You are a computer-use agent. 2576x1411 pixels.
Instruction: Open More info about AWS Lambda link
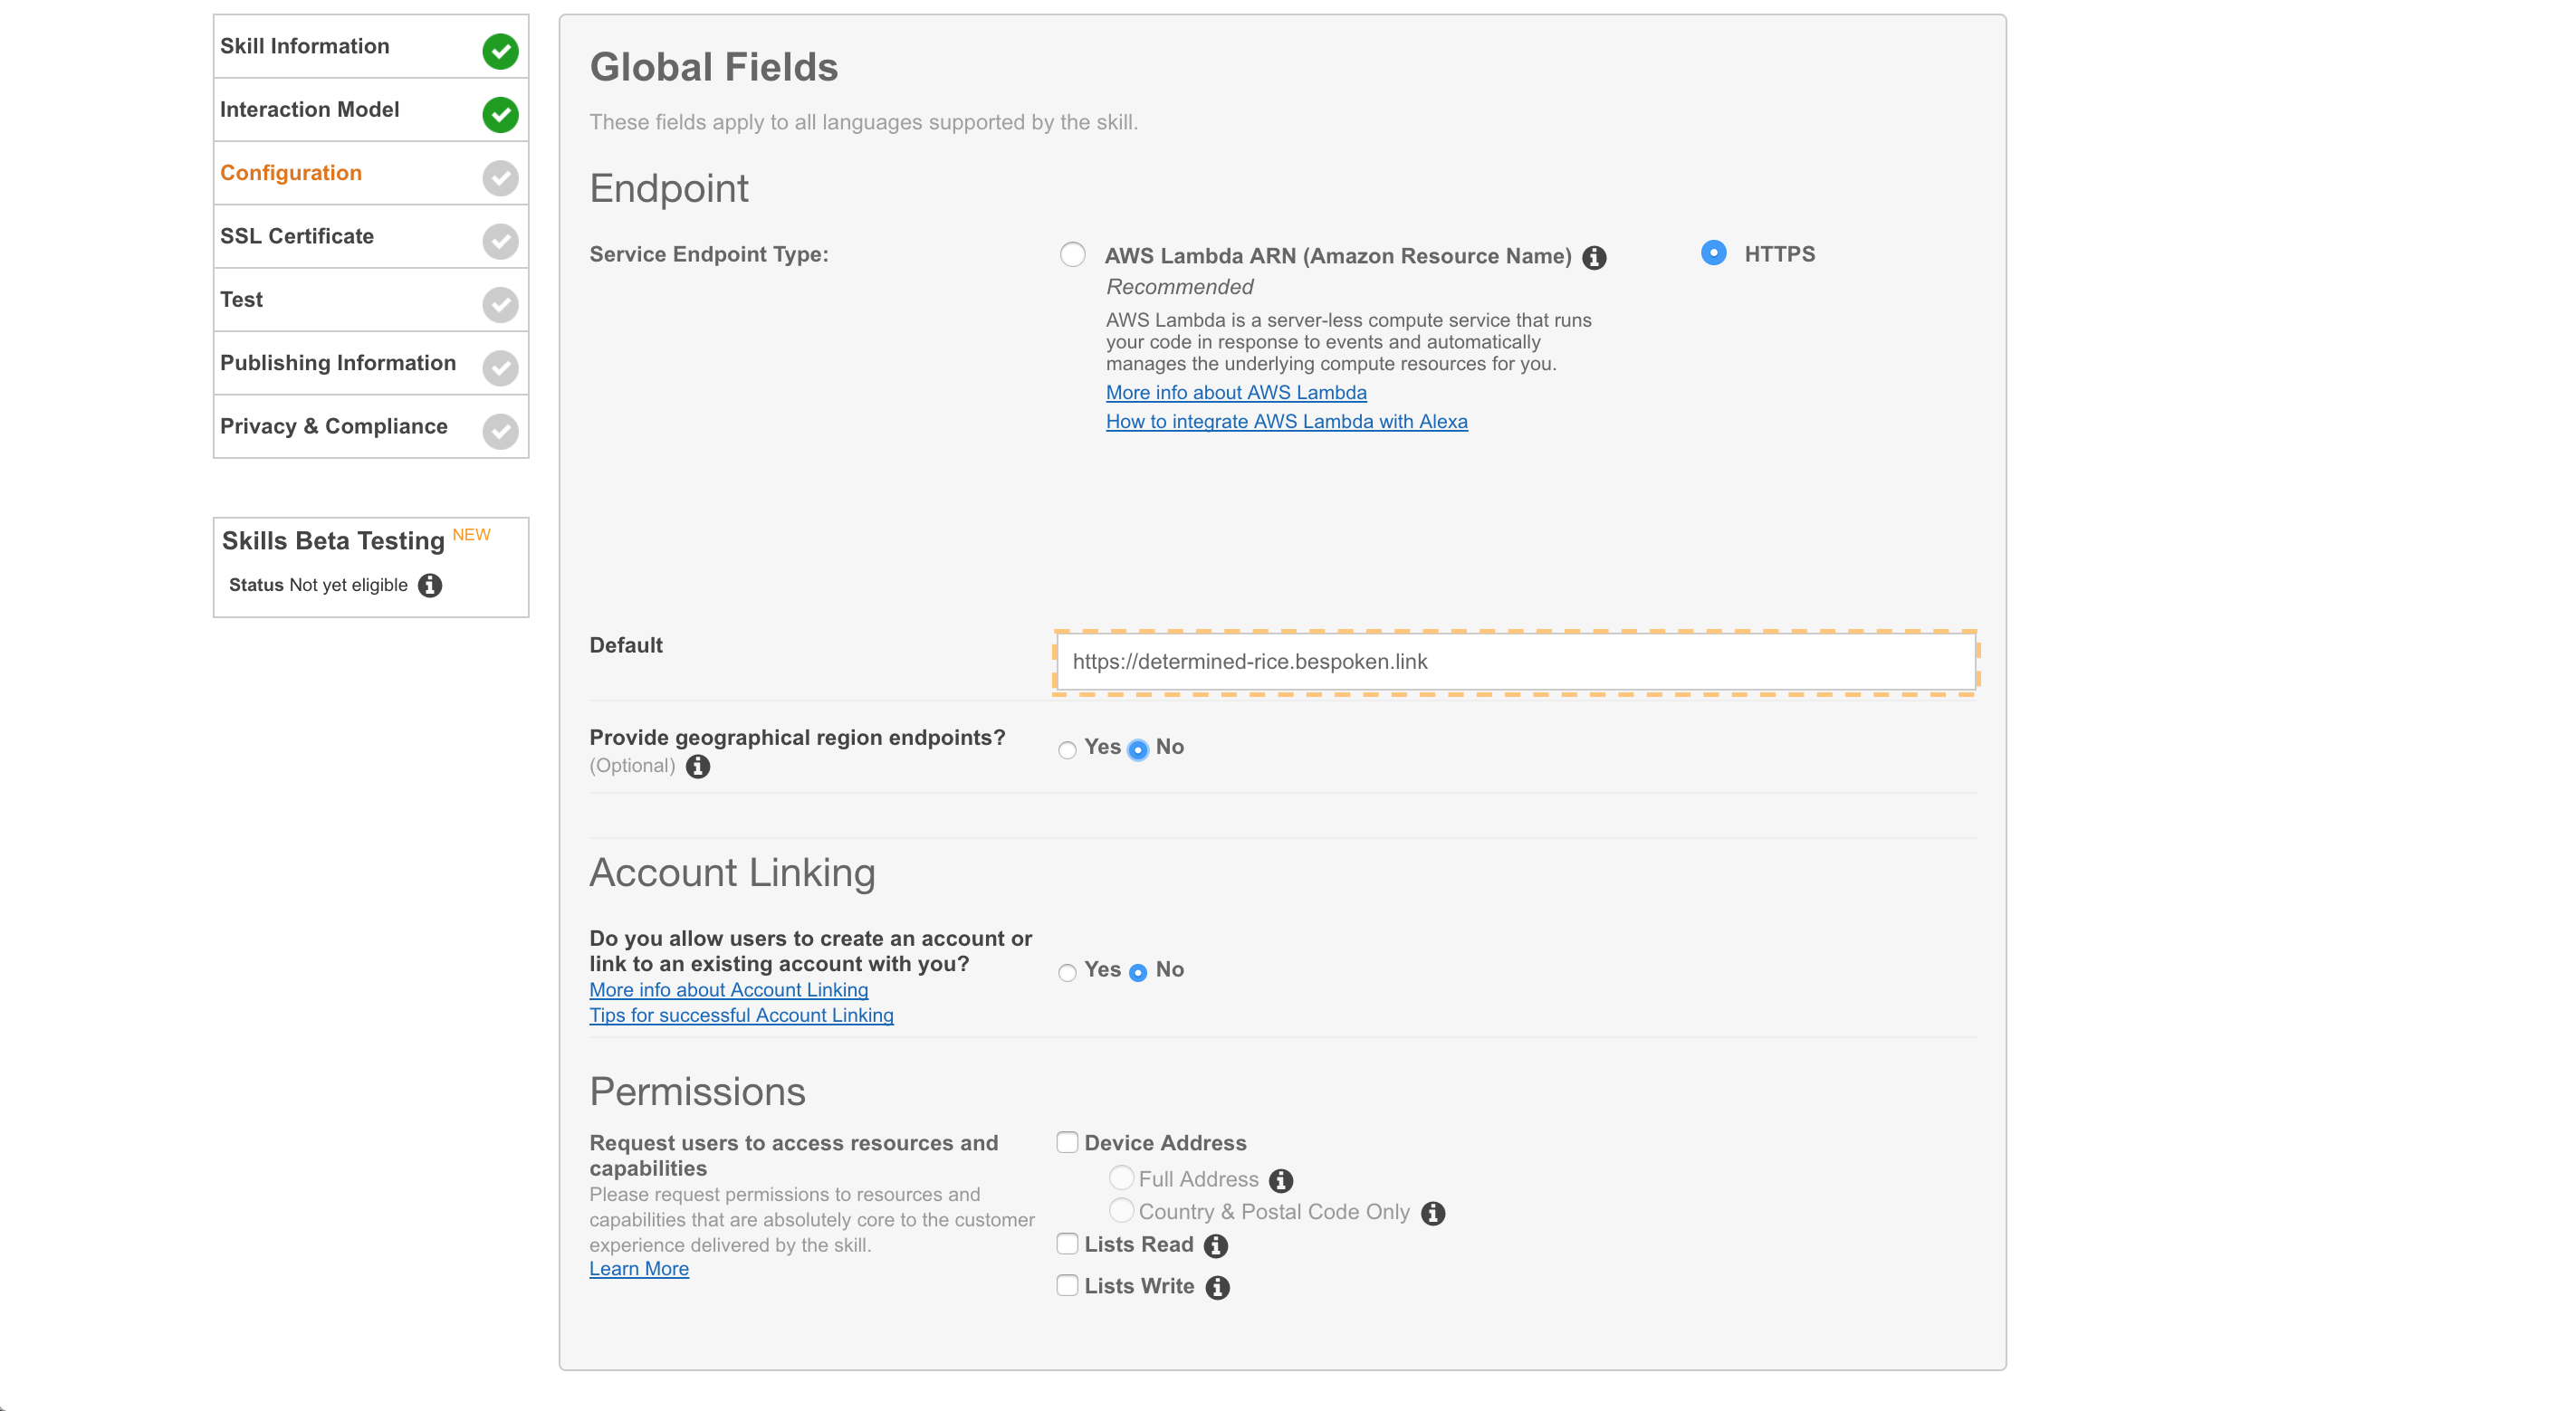(x=1236, y=393)
